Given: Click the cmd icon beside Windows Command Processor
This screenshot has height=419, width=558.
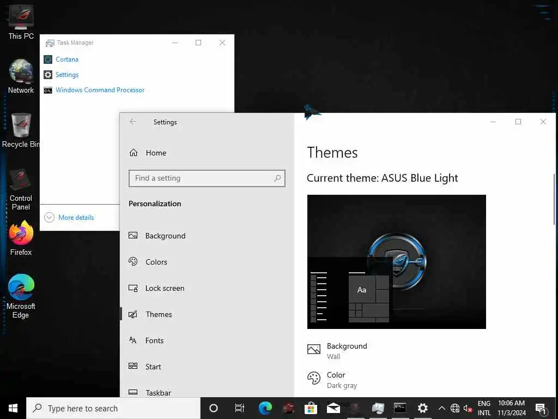Looking at the screenshot, I should tap(48, 91).
